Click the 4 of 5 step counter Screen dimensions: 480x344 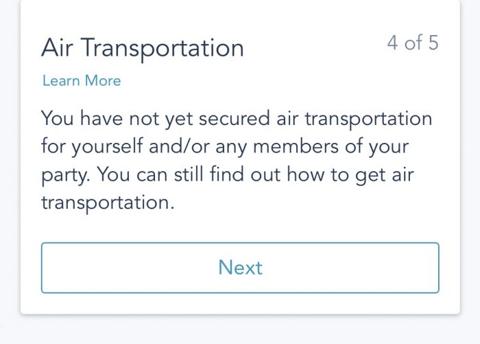click(412, 43)
